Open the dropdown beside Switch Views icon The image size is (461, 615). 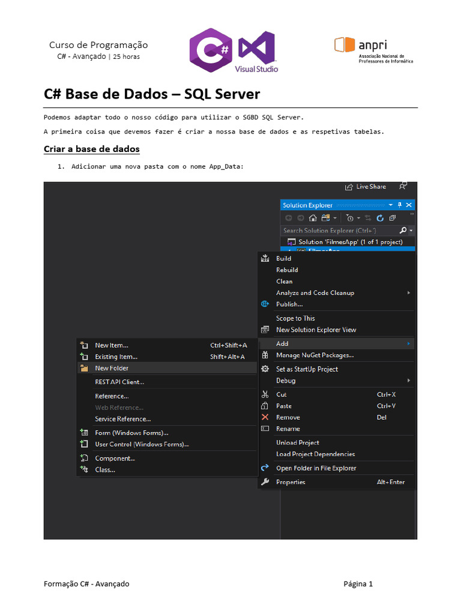tap(335, 218)
